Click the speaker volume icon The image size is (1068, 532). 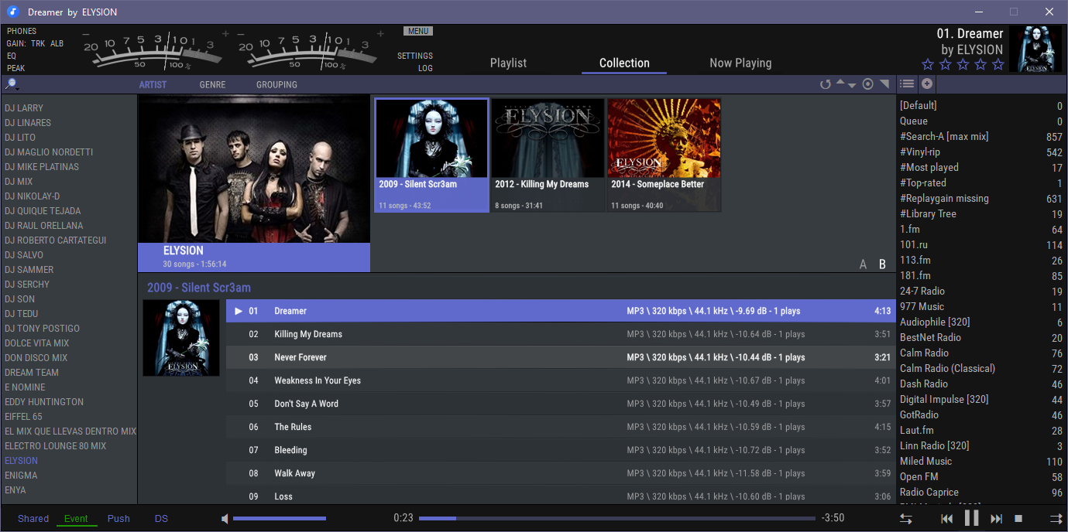click(225, 519)
